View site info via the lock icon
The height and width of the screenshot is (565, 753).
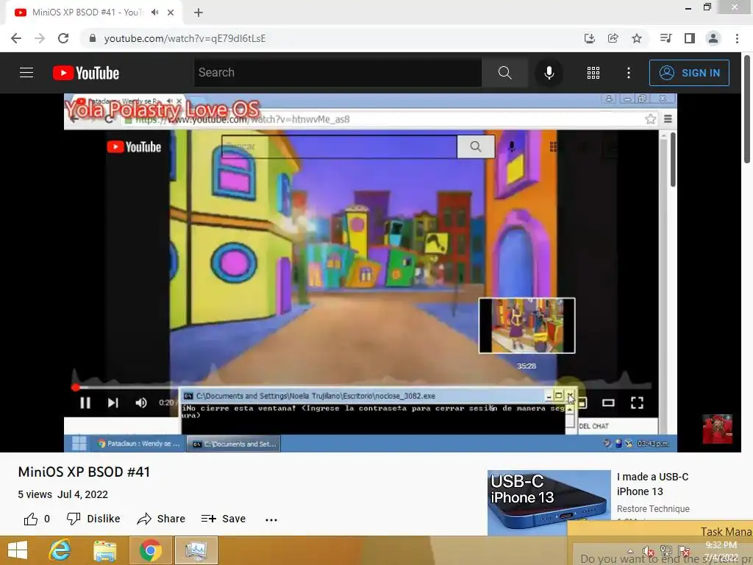click(93, 38)
